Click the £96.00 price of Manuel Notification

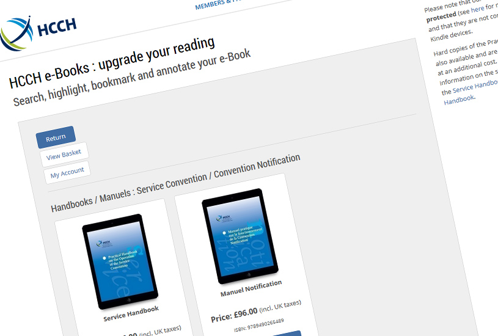[246, 313]
